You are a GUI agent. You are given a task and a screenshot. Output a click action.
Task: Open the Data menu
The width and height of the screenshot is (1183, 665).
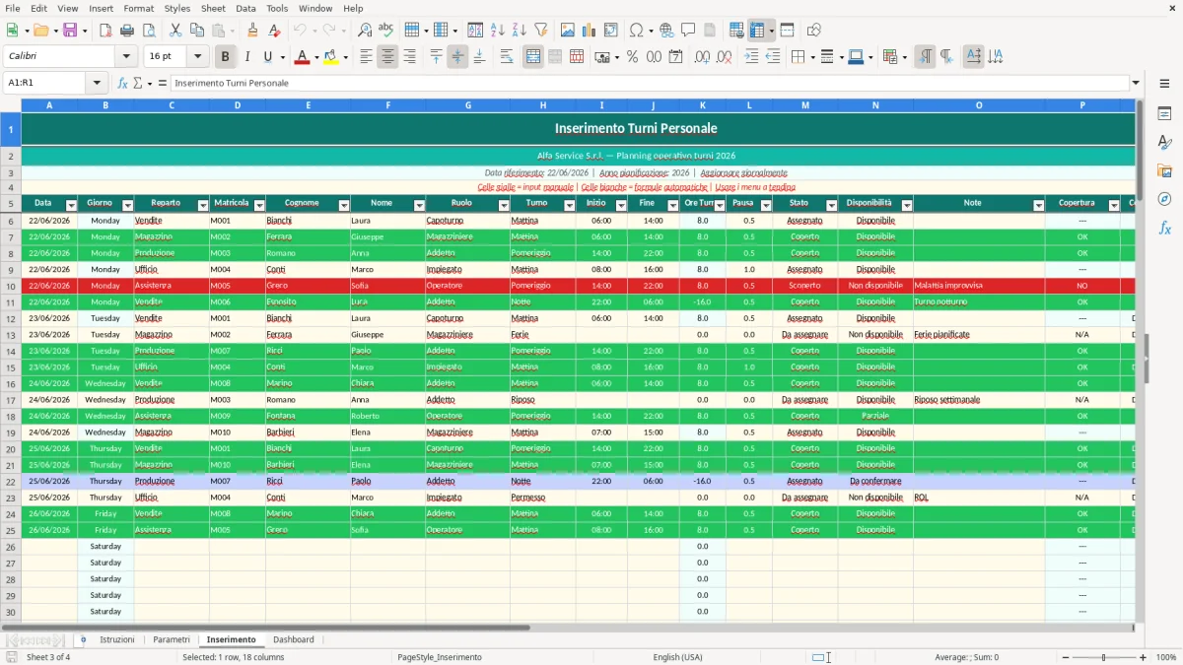tap(245, 8)
